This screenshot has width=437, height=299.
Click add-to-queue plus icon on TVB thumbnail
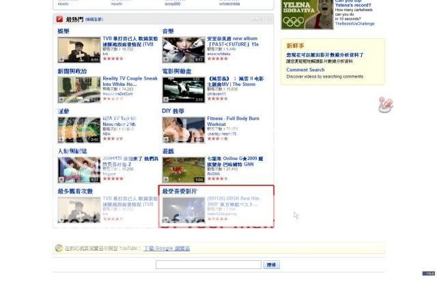61,59
